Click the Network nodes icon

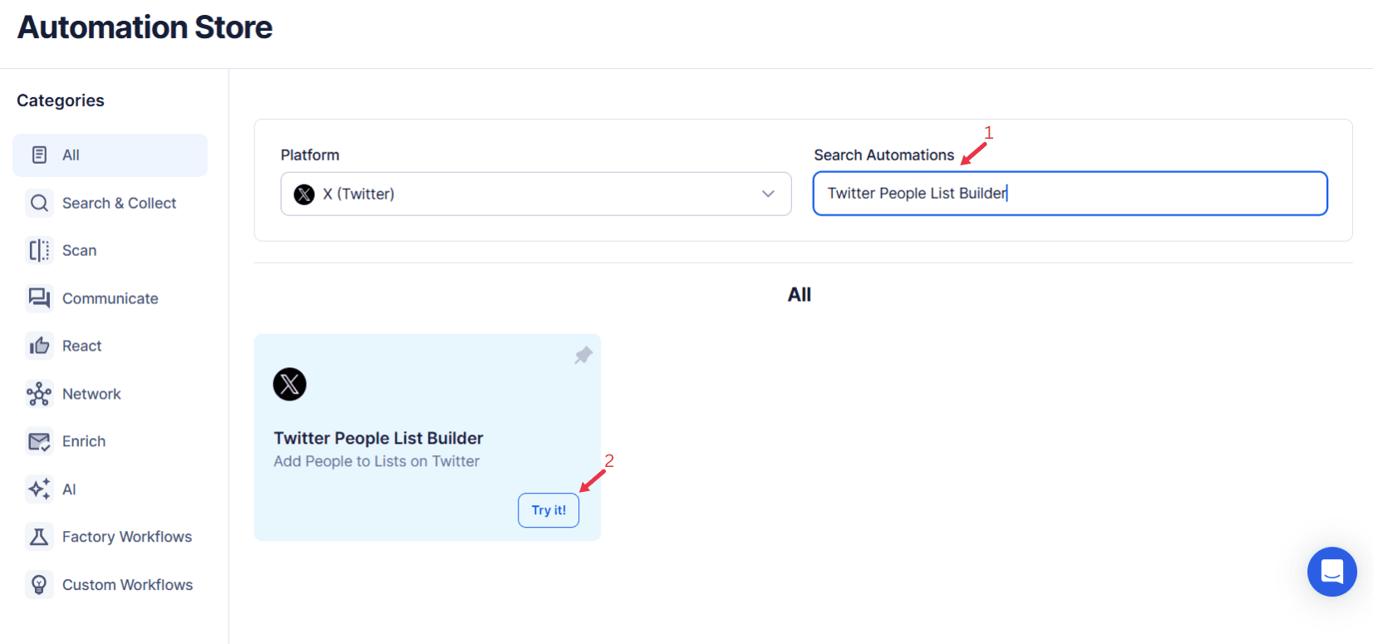tap(39, 394)
